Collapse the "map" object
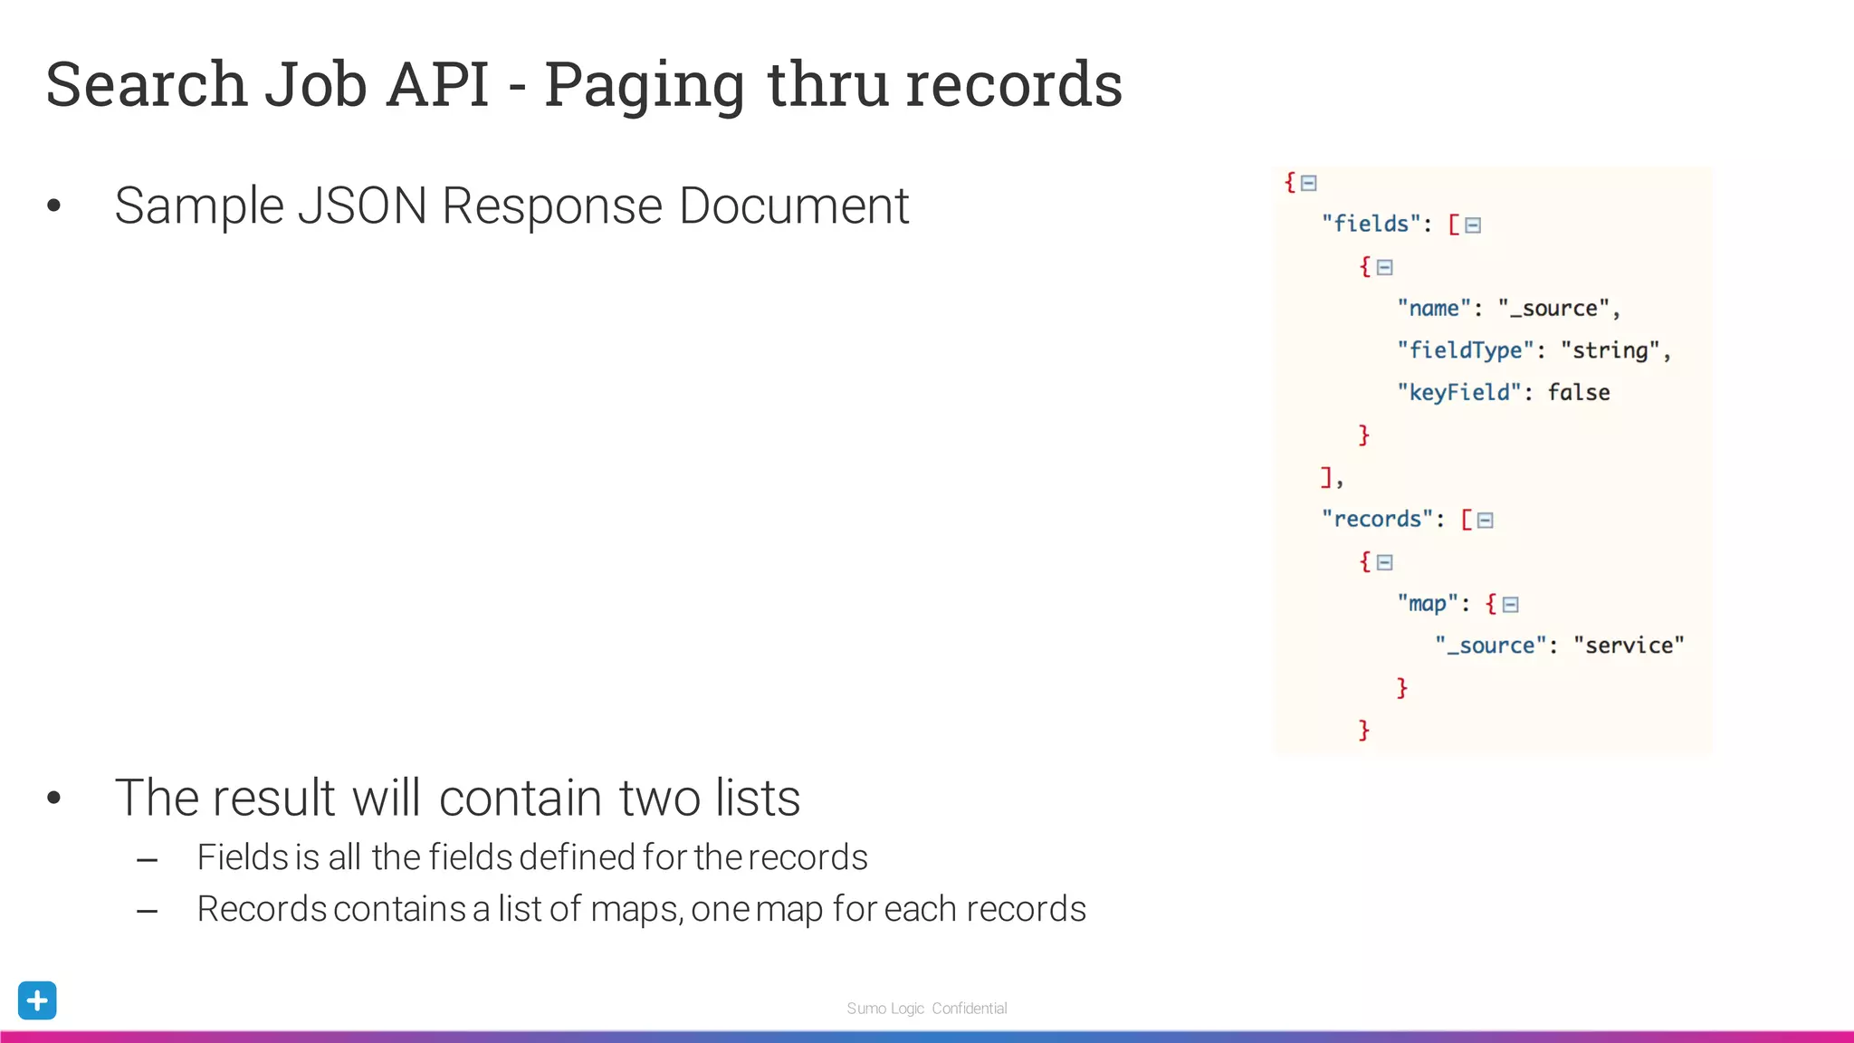 (x=1510, y=605)
